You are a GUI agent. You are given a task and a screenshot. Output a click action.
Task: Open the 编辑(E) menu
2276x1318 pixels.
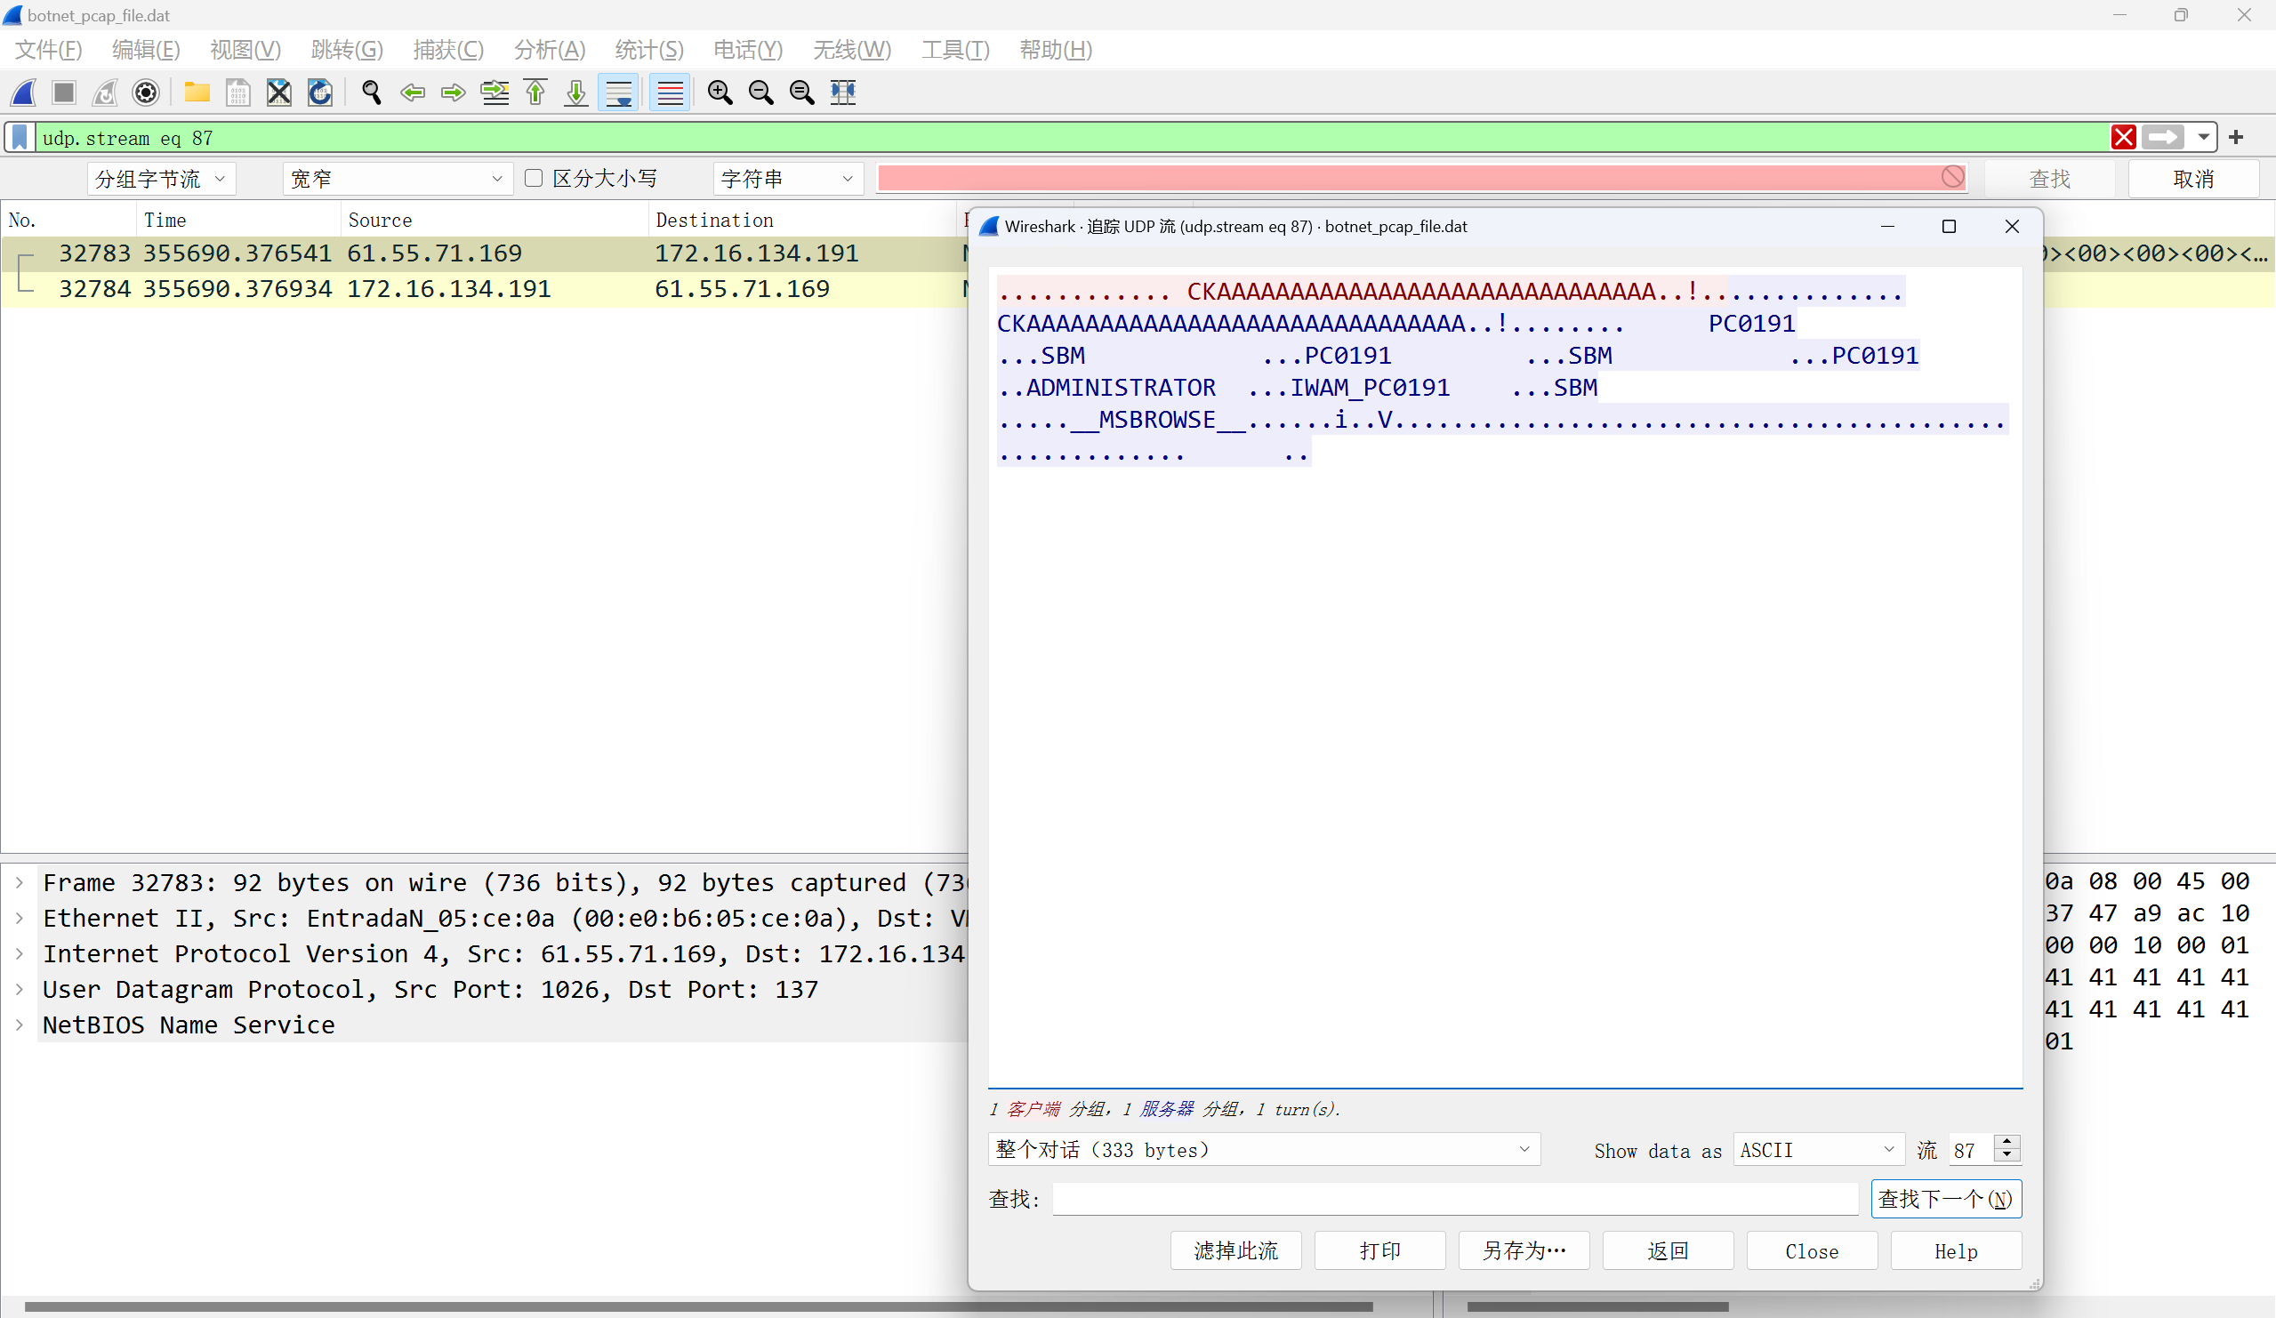coord(147,50)
